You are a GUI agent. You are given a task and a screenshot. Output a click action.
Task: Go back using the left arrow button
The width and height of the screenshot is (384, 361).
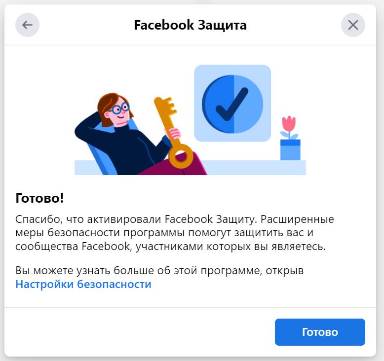coord(27,25)
